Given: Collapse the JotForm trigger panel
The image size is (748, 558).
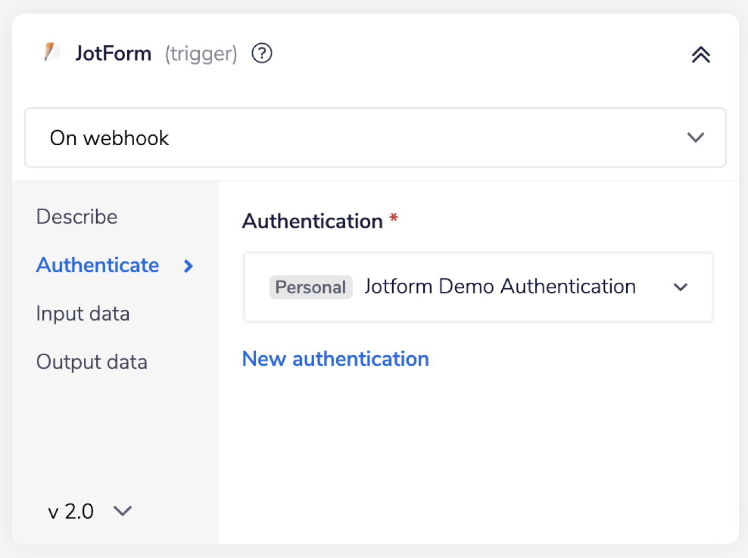Looking at the screenshot, I should click(700, 54).
